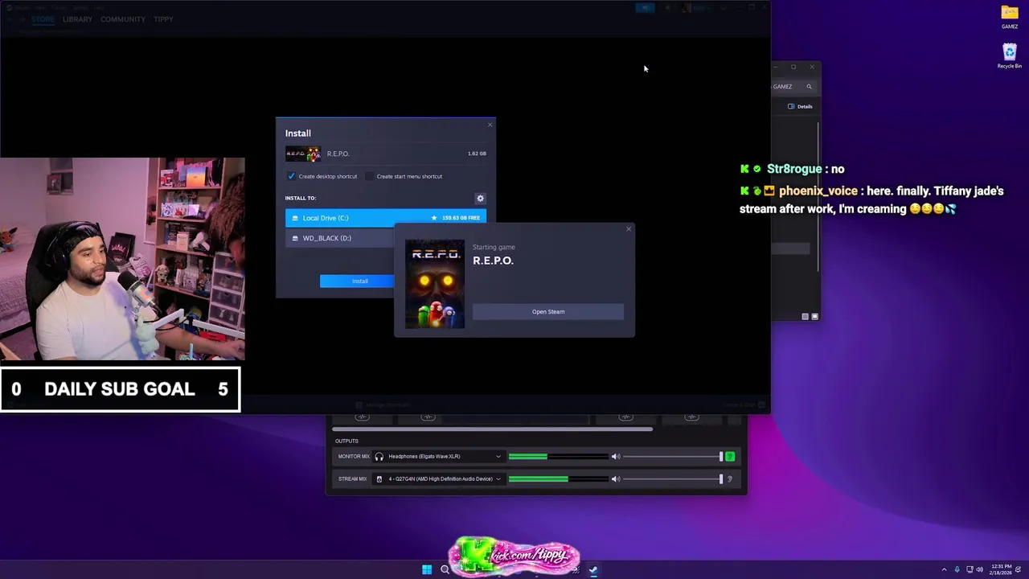Click the Open Steam button
The width and height of the screenshot is (1029, 579).
547,312
